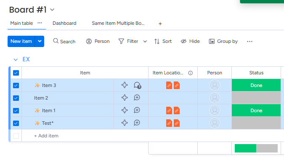284x163 pixels.
Task: Click Board #1 title
Action: point(28,10)
